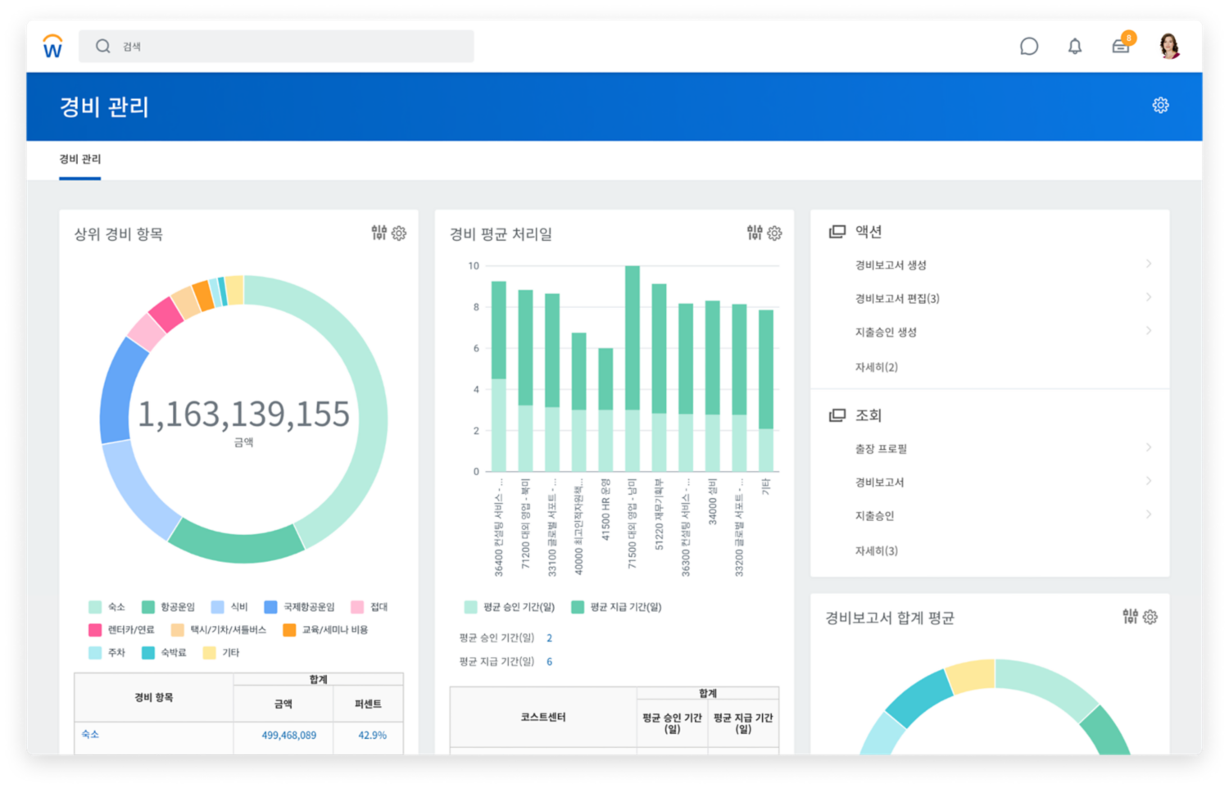
Task: Open 지출승인 생성 action
Action: coord(886,332)
